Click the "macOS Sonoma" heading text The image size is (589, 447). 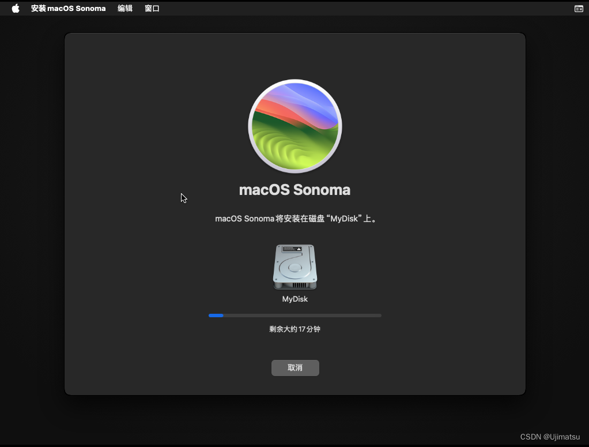[x=295, y=190]
